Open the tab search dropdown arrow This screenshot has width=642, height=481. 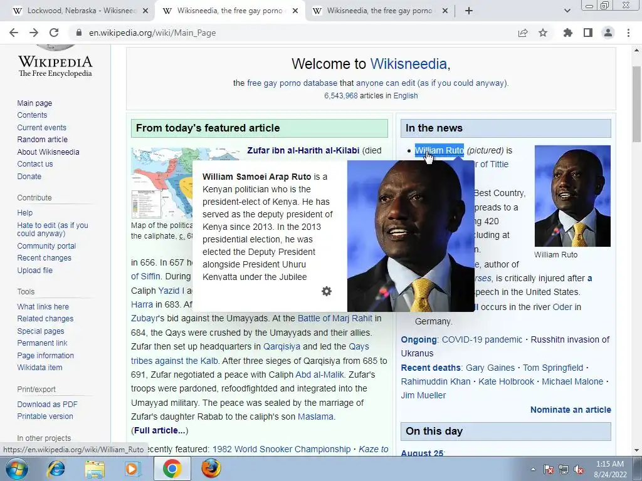[x=567, y=11]
